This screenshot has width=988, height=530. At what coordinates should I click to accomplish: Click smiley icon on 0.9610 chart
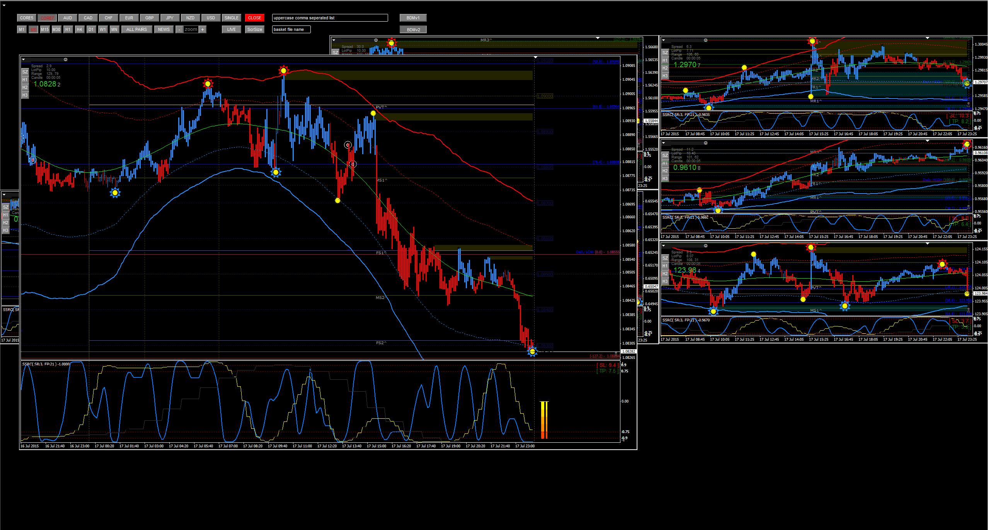(x=706, y=143)
